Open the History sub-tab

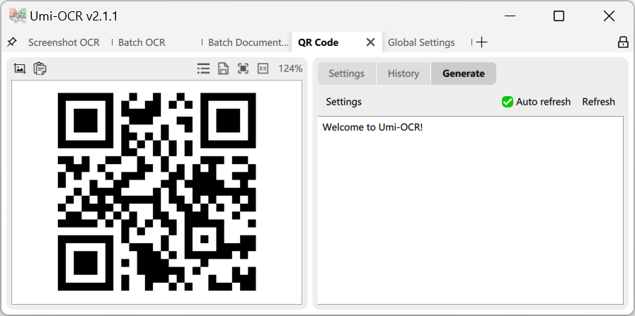pyautogui.click(x=404, y=74)
